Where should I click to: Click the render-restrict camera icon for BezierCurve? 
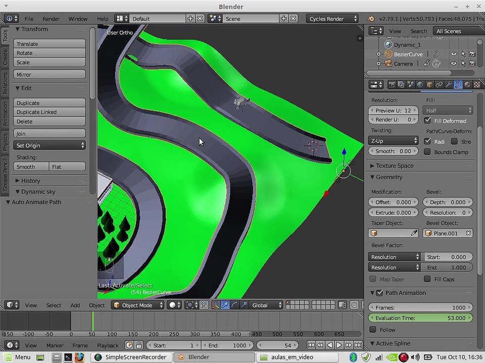[x=472, y=54]
